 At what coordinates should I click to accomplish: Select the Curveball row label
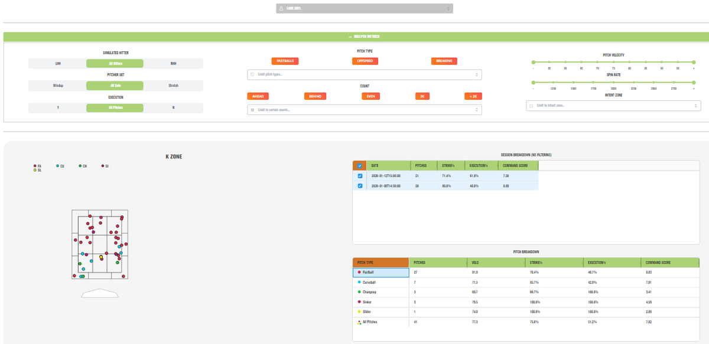[x=369, y=283]
